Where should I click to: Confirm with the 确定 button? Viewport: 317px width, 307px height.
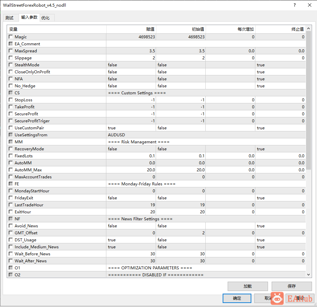coord(237,298)
